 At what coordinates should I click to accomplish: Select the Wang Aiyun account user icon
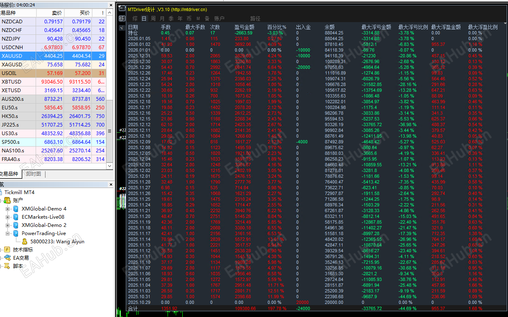coord(25,241)
